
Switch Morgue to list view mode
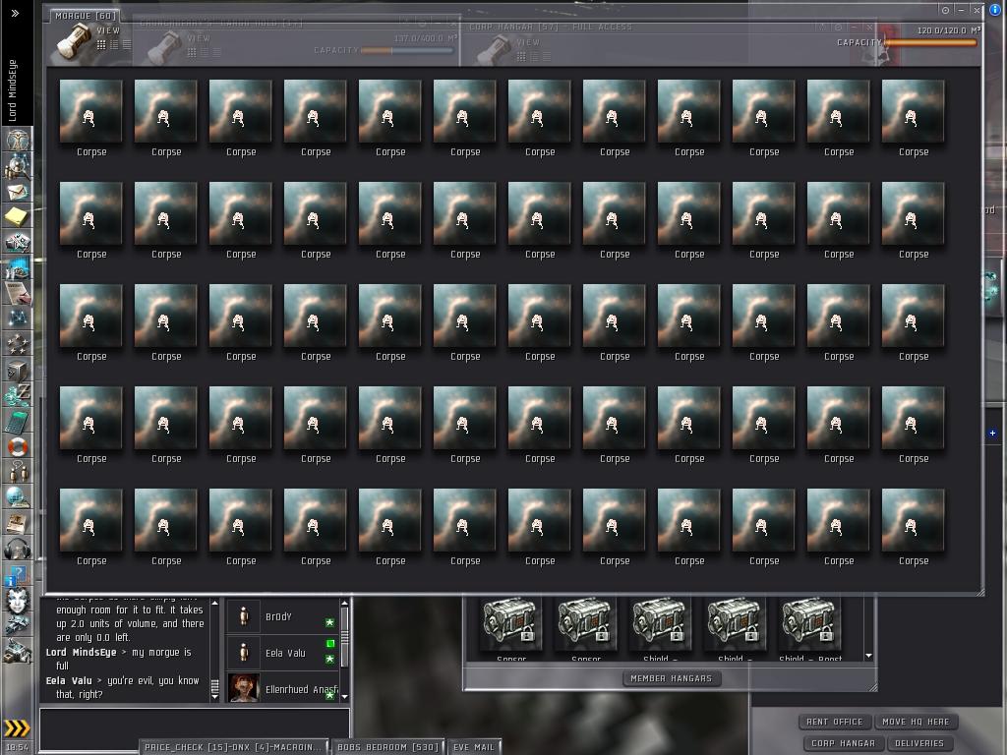(127, 45)
